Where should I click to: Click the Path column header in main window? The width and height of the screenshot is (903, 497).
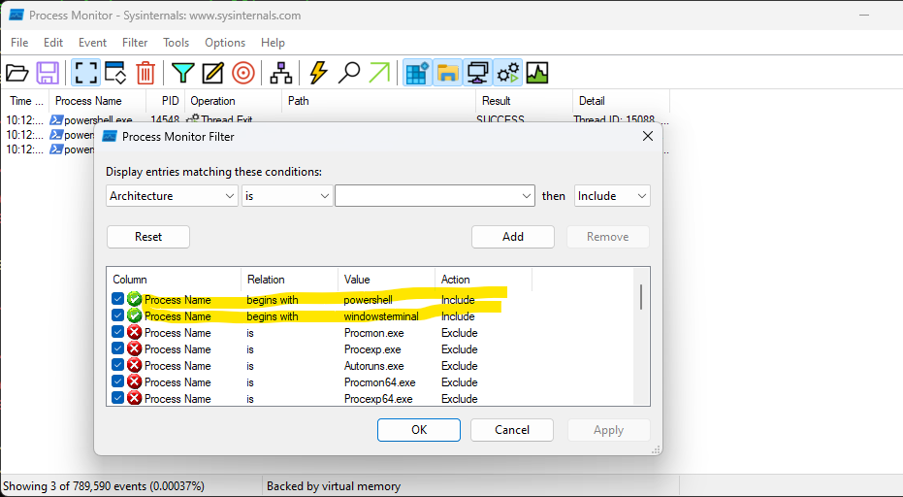(x=378, y=101)
